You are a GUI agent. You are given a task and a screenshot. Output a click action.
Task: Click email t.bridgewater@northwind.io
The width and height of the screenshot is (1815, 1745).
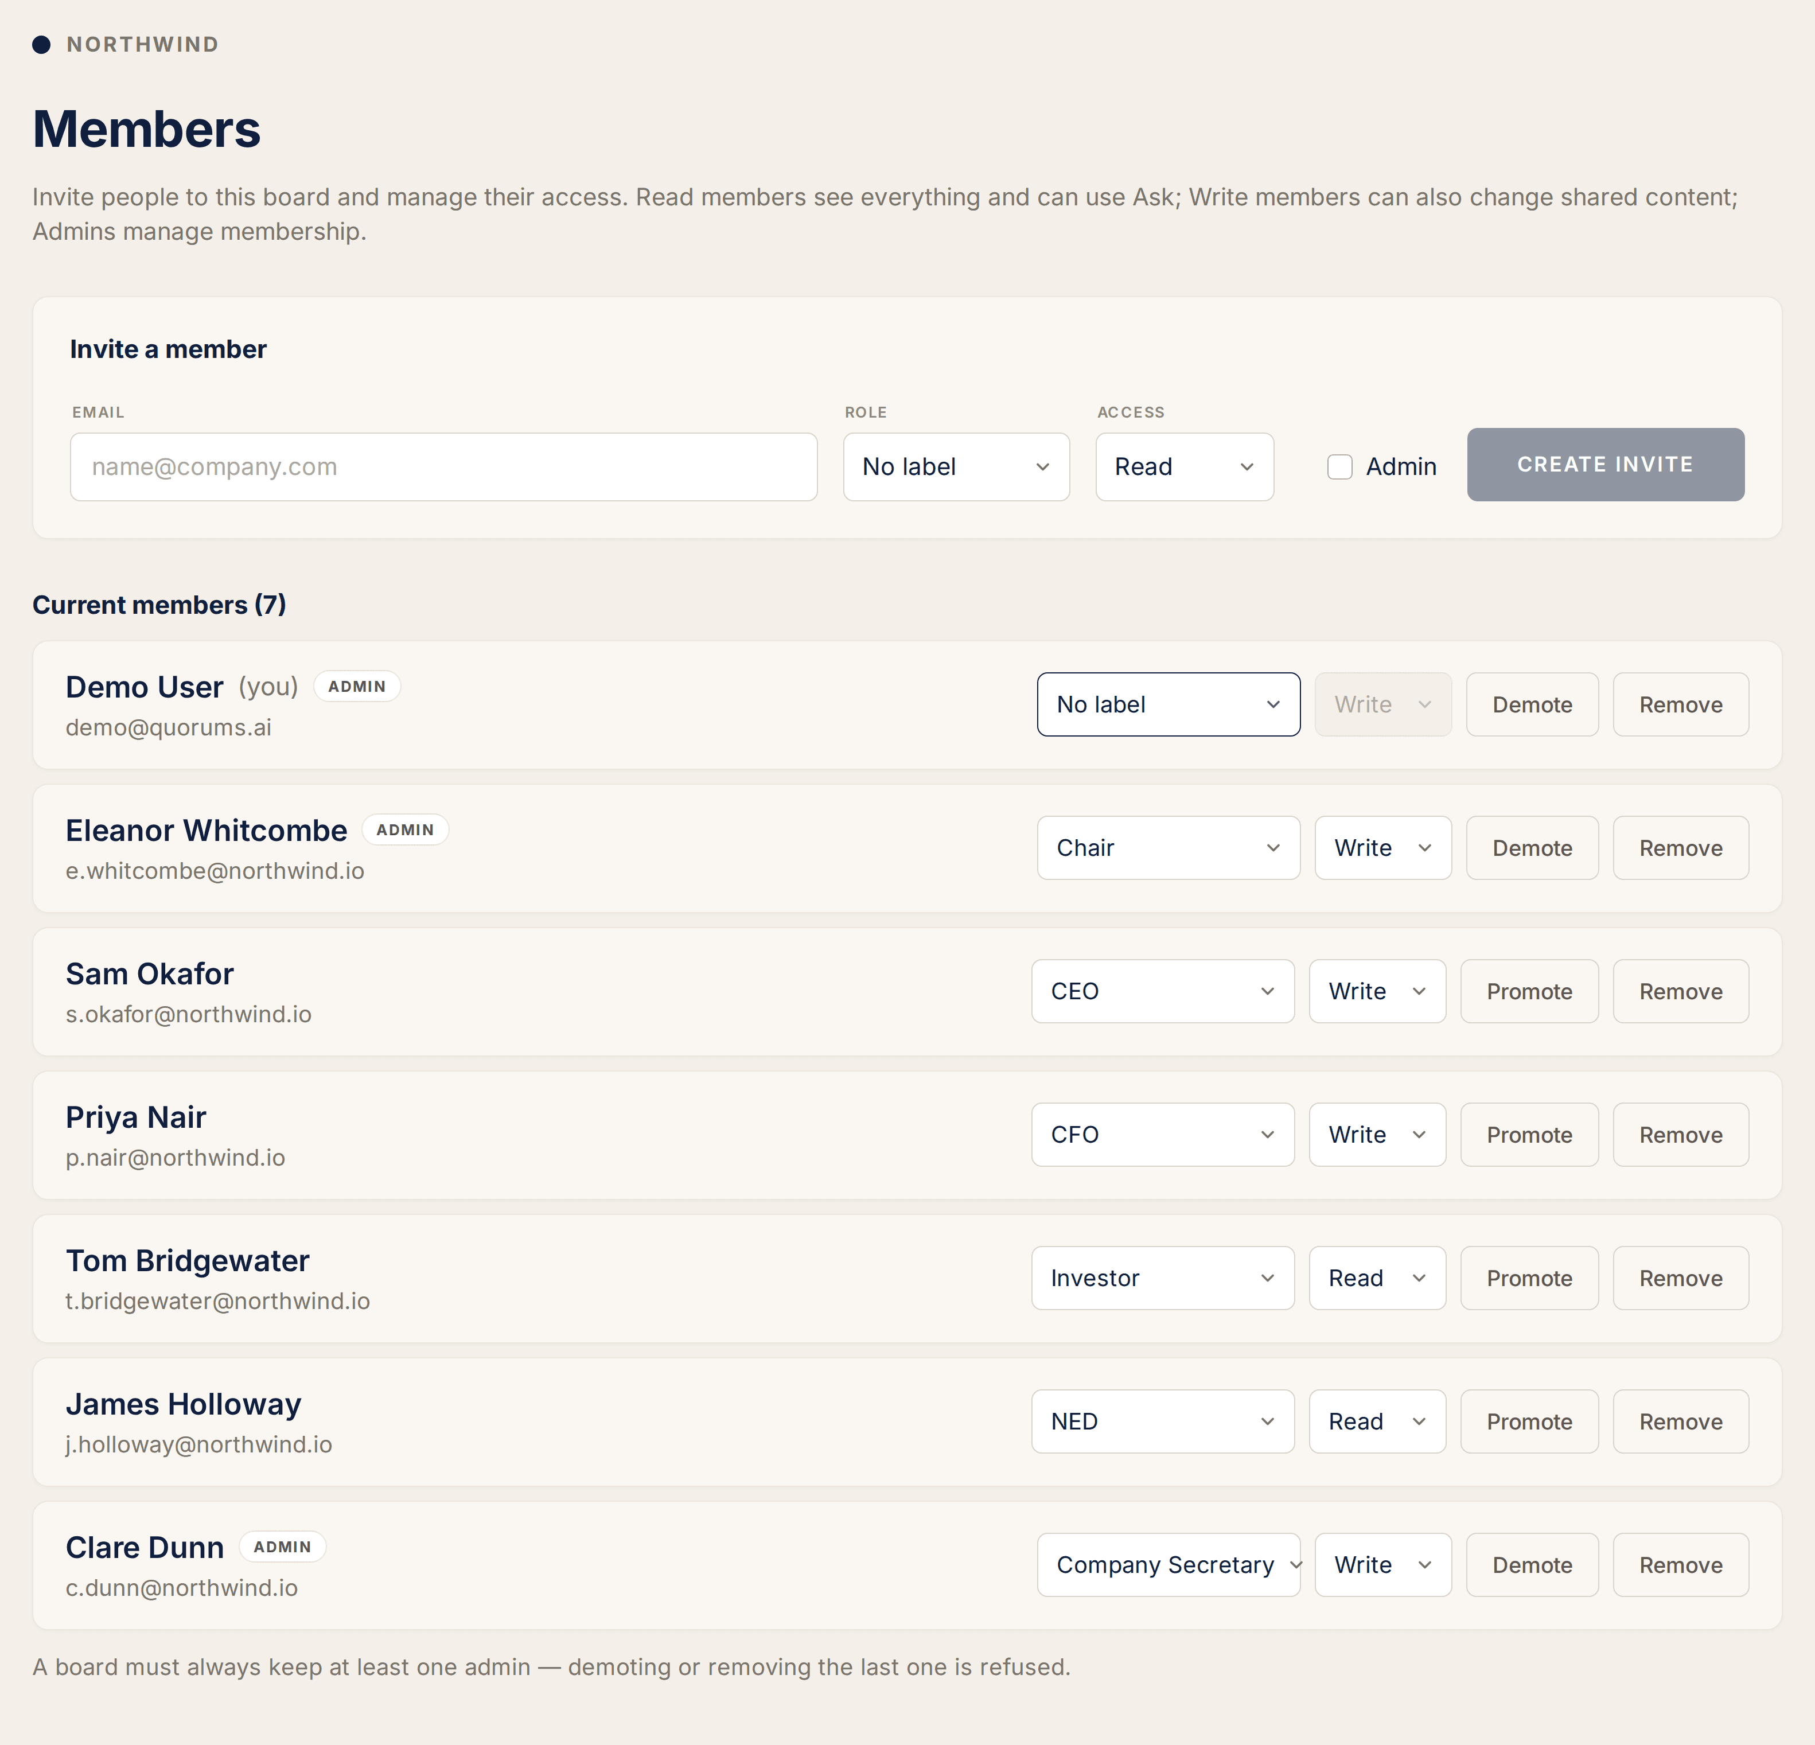pos(217,1302)
